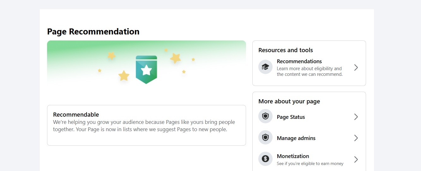Screen dimensions: 421x171
Task: Click the shield icon beside Page Status
Action: (x=265, y=117)
